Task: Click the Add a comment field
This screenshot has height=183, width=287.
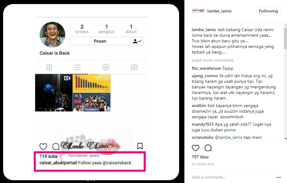Action: pyautogui.click(x=233, y=177)
